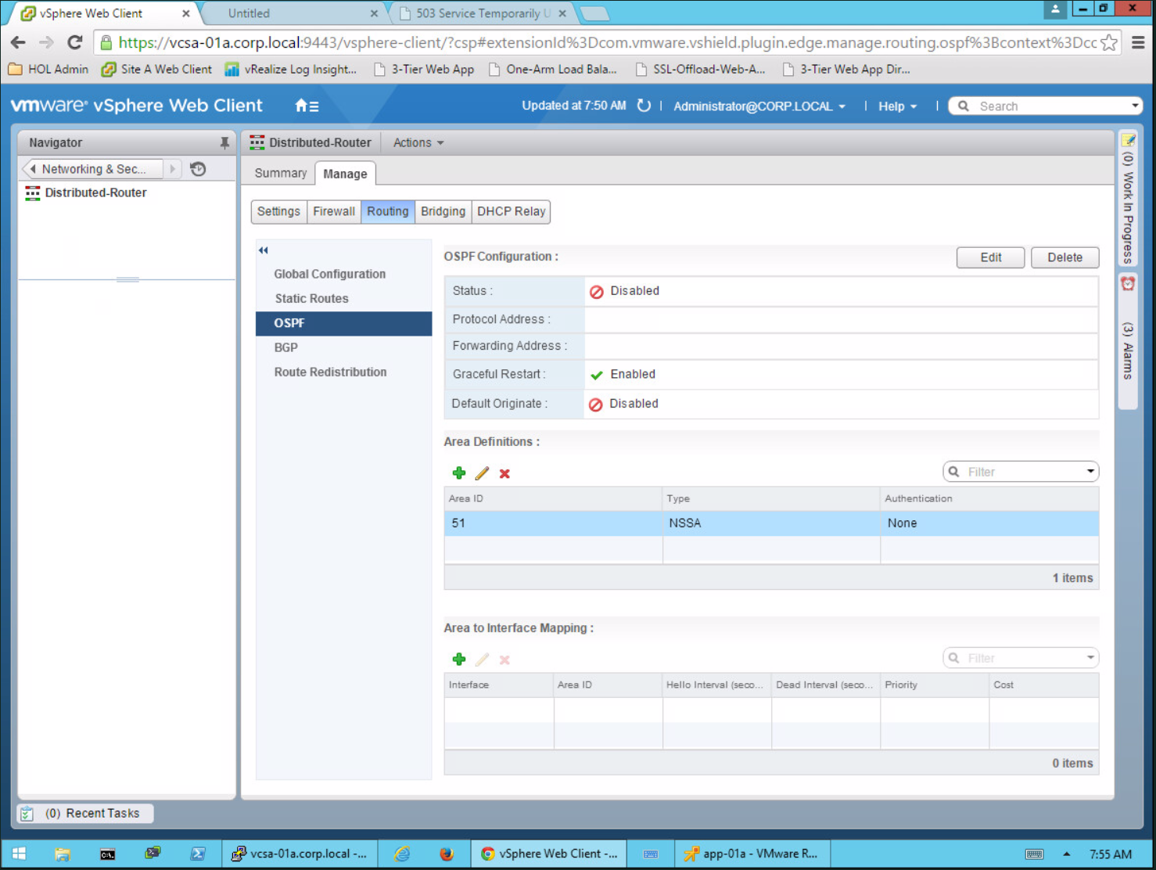Click Edit OSPF configuration button
Viewport: 1156px width, 870px height.
pos(990,257)
